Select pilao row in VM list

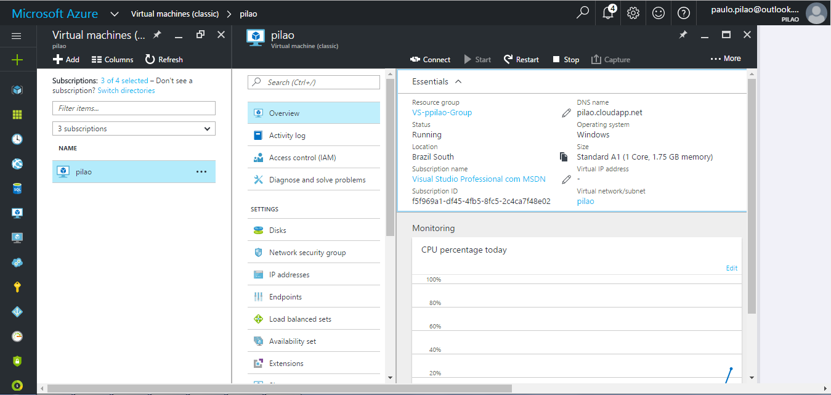pyautogui.click(x=134, y=172)
